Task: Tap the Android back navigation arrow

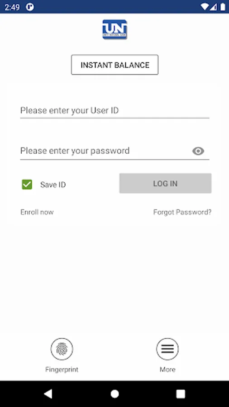Action: (48, 394)
